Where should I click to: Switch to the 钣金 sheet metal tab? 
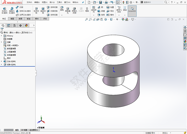point(29,19)
